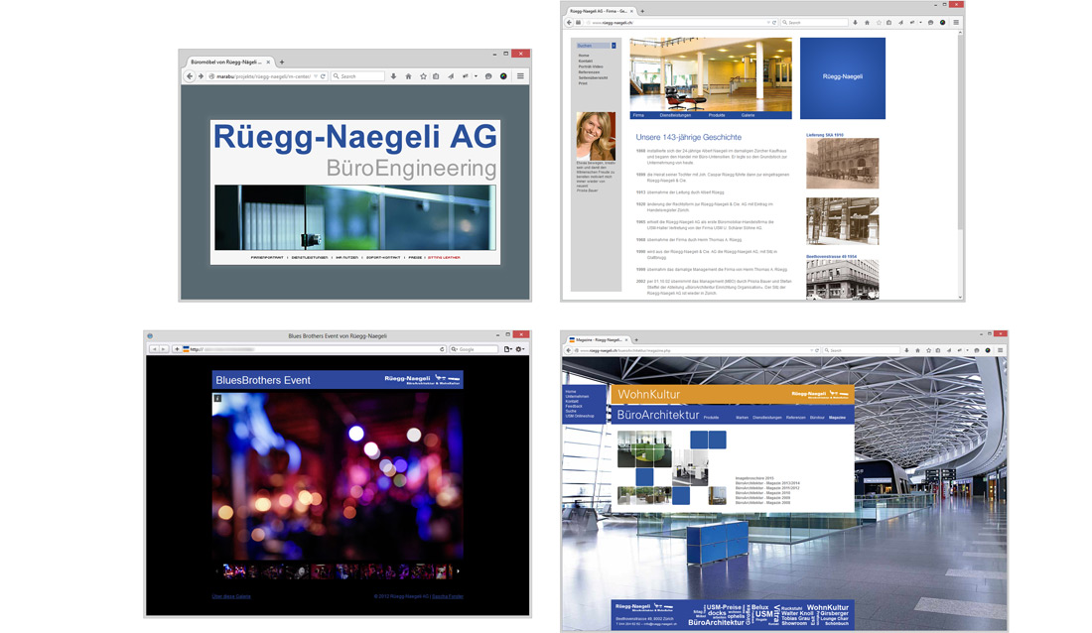Image resolution: width=1092 pixels, height=633 pixels.
Task: Open settings gear in Blues Brothers window
Action: [519, 349]
